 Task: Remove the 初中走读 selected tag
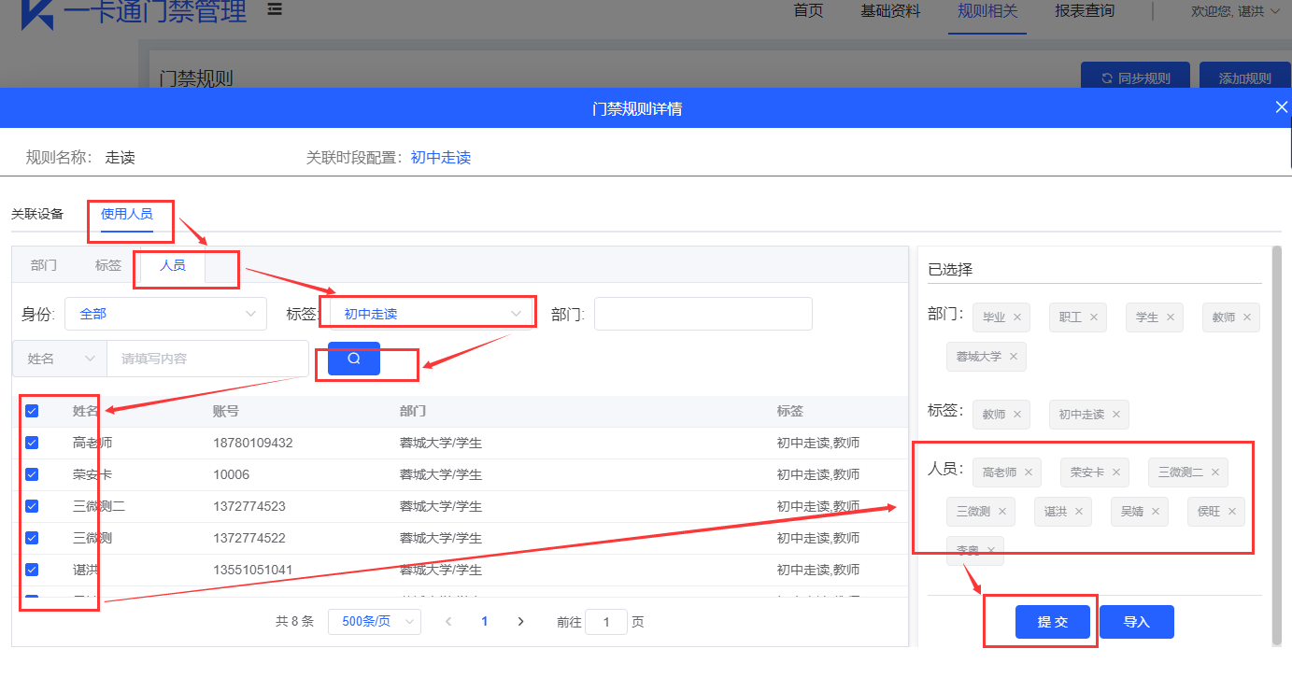click(x=1115, y=415)
